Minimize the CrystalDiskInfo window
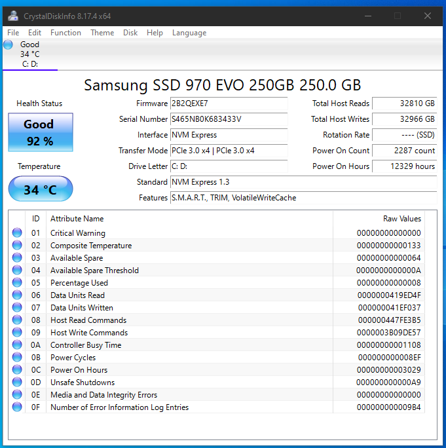 (368, 16)
